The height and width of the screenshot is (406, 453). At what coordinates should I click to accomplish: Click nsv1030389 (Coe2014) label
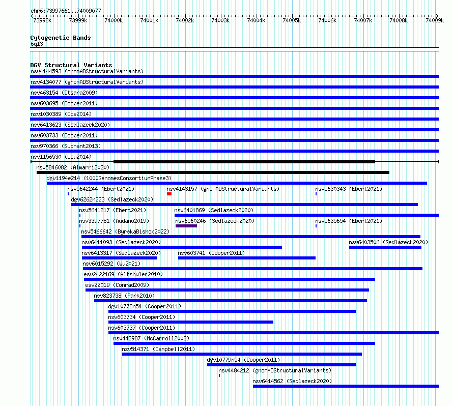(x=61, y=114)
